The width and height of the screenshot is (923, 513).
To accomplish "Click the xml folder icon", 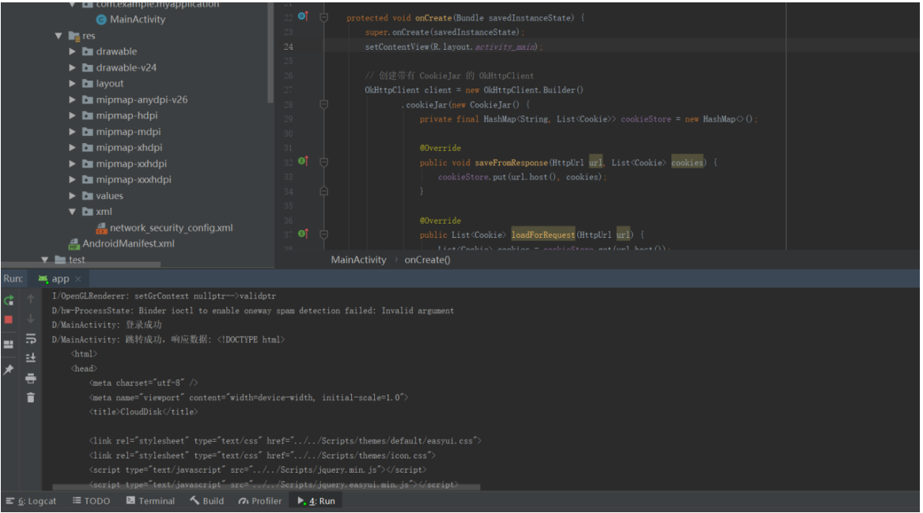I will click(x=88, y=212).
